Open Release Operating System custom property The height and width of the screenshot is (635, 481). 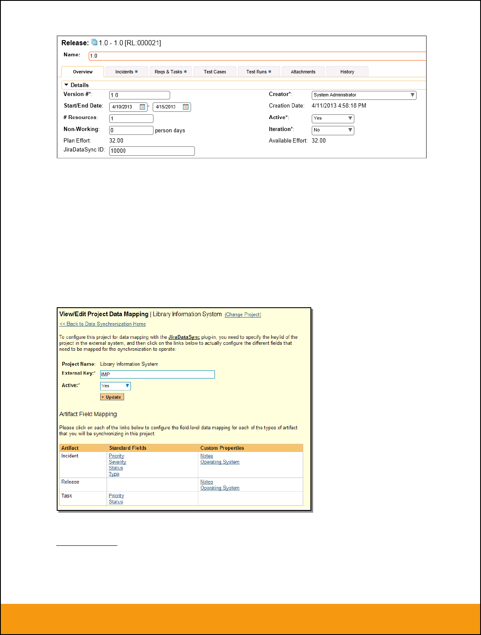[x=220, y=488]
